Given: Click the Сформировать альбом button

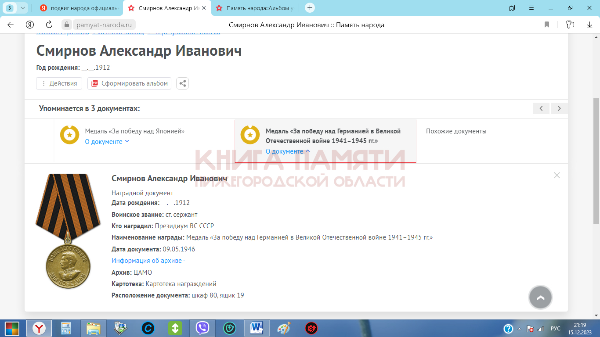Looking at the screenshot, I should coord(130,83).
